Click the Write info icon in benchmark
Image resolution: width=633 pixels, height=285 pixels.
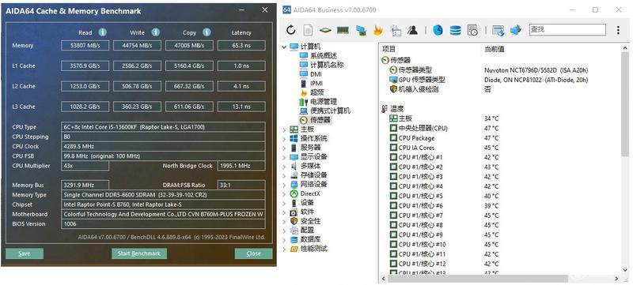[156, 32]
